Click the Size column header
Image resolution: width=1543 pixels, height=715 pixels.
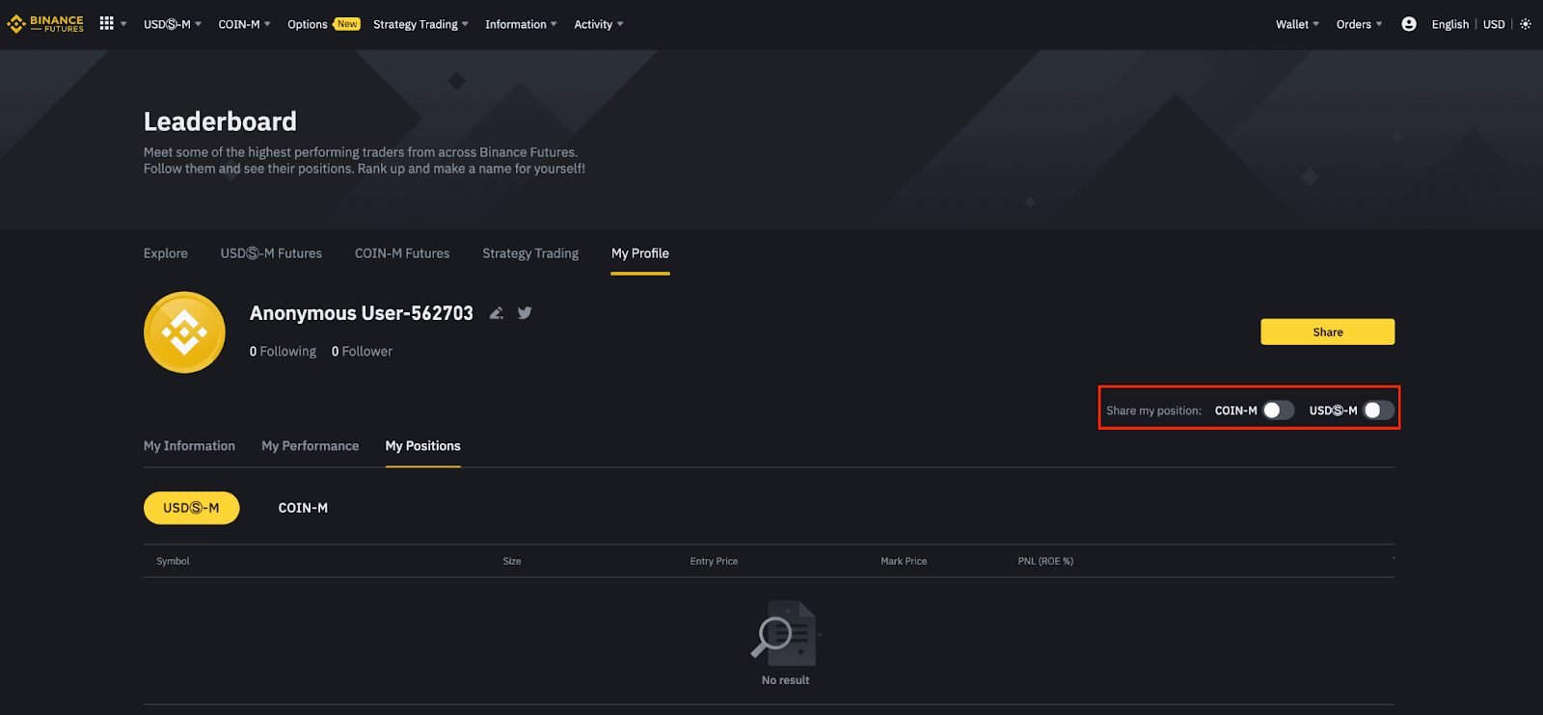512,561
